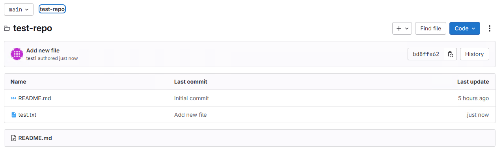The width and height of the screenshot is (503, 153).
Task: Open the vertical ellipsis actions menu
Action: point(490,28)
